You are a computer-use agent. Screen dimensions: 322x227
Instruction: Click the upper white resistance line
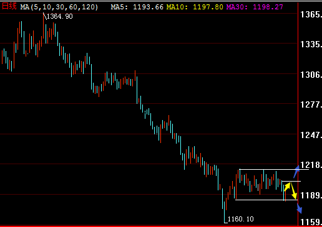click(x=274, y=170)
